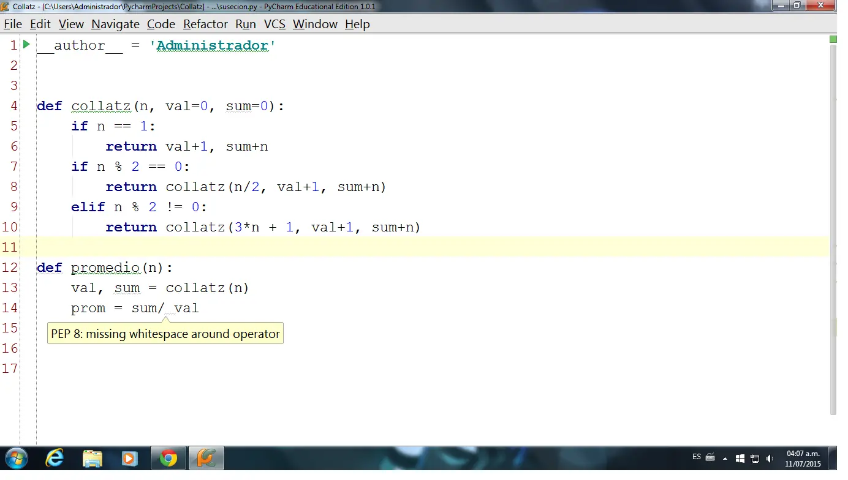
Task: Click the green inspection status square above the scrollbar
Action: pyautogui.click(x=833, y=39)
